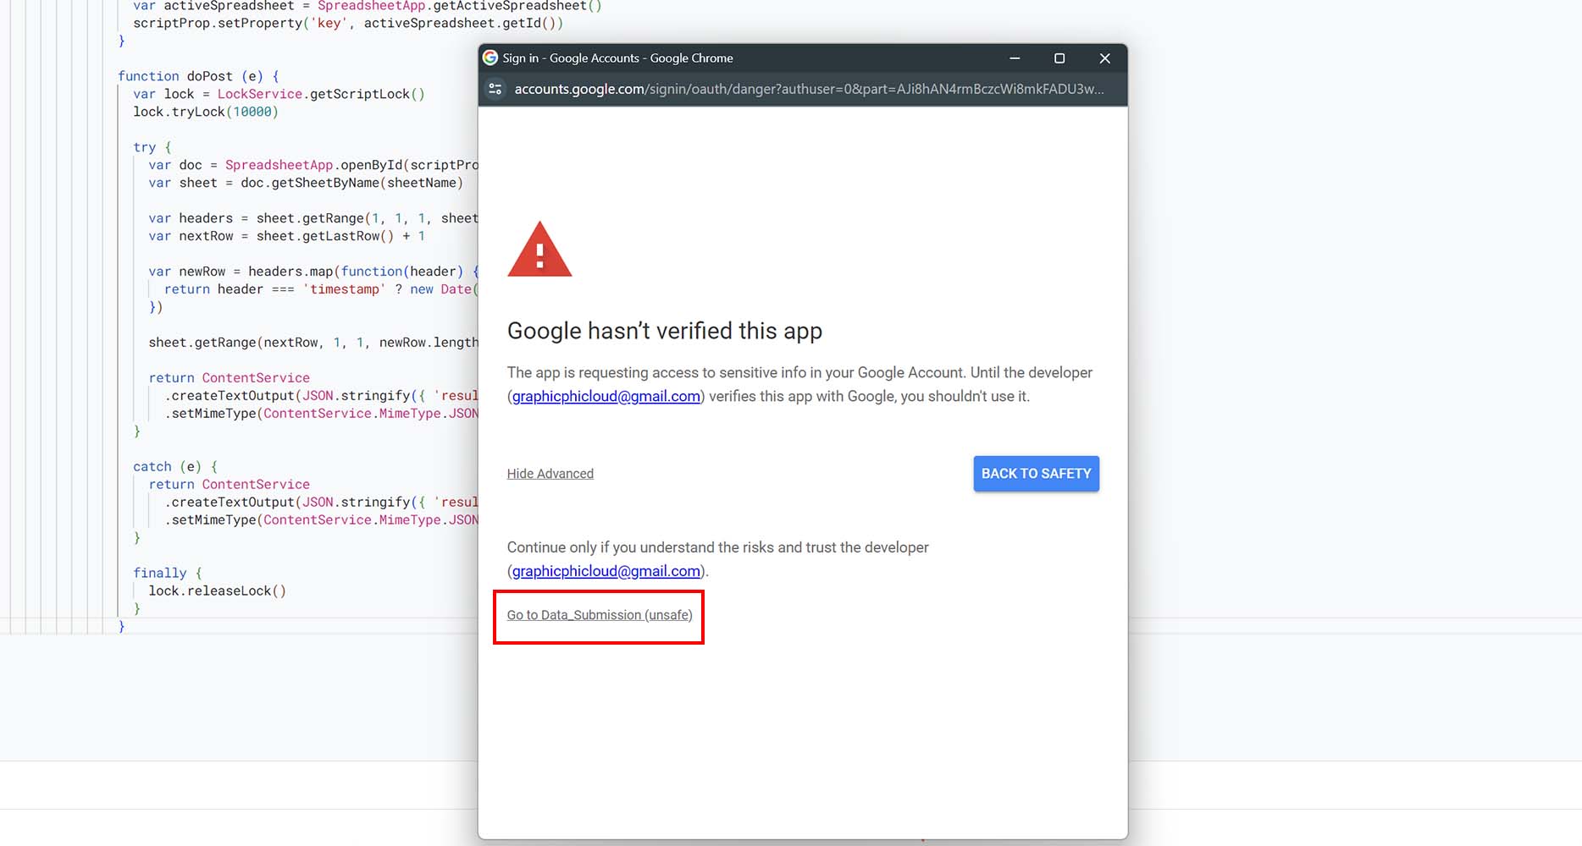The image size is (1582, 846).
Task: Click the 'finally {' line in the editor
Action: point(167,573)
